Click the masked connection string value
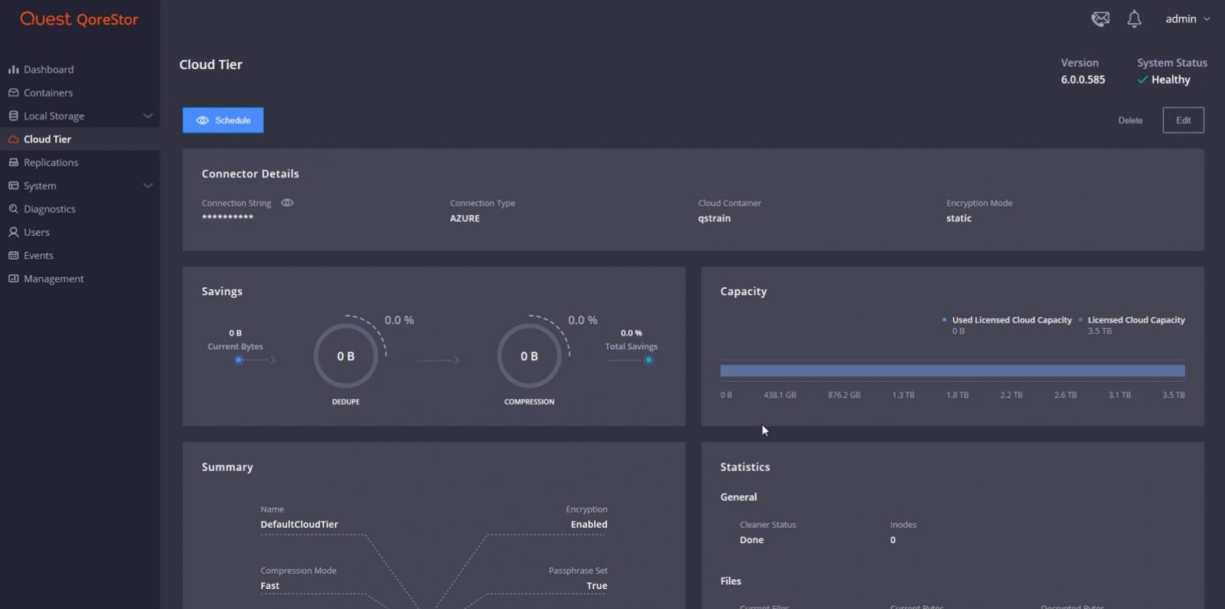The height and width of the screenshot is (609, 1225). pyautogui.click(x=227, y=218)
